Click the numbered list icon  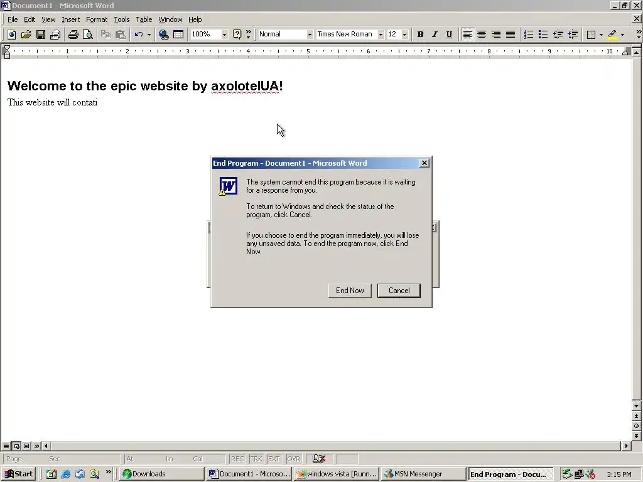(x=529, y=35)
